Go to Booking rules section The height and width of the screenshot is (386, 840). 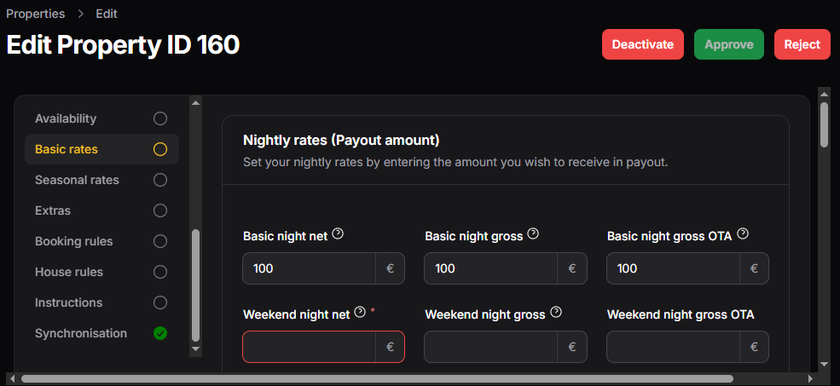pos(73,241)
